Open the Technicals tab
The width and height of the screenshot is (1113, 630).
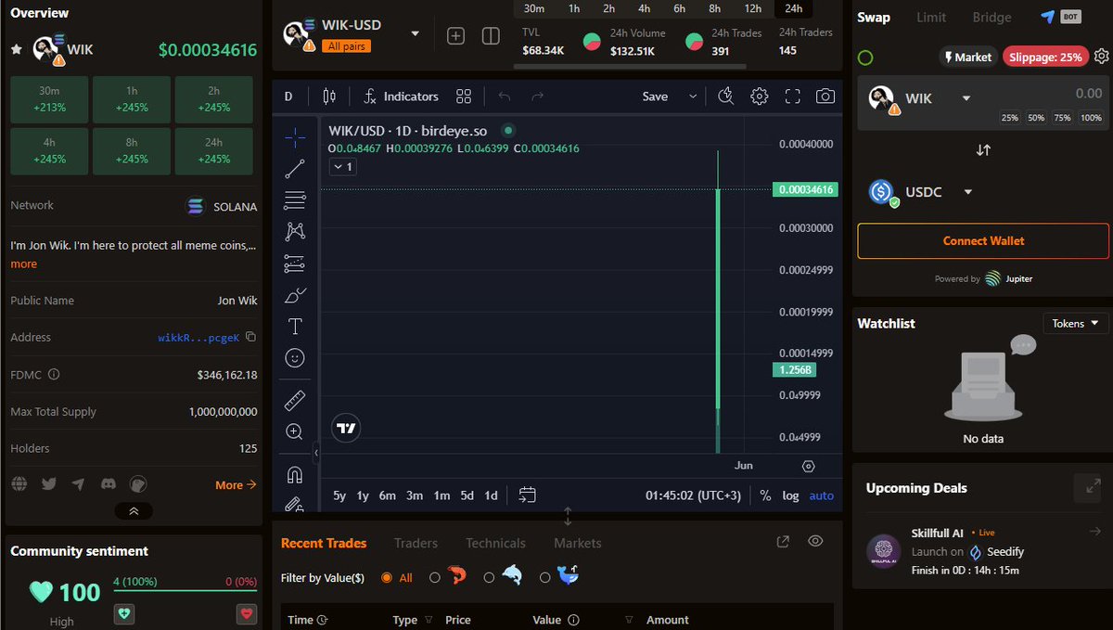495,543
